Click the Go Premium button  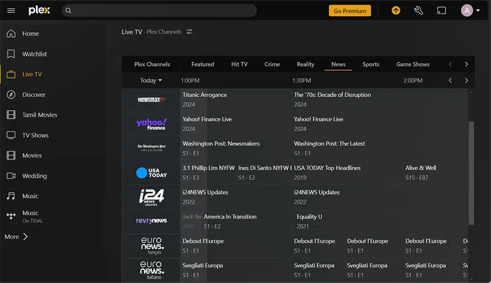tap(350, 11)
